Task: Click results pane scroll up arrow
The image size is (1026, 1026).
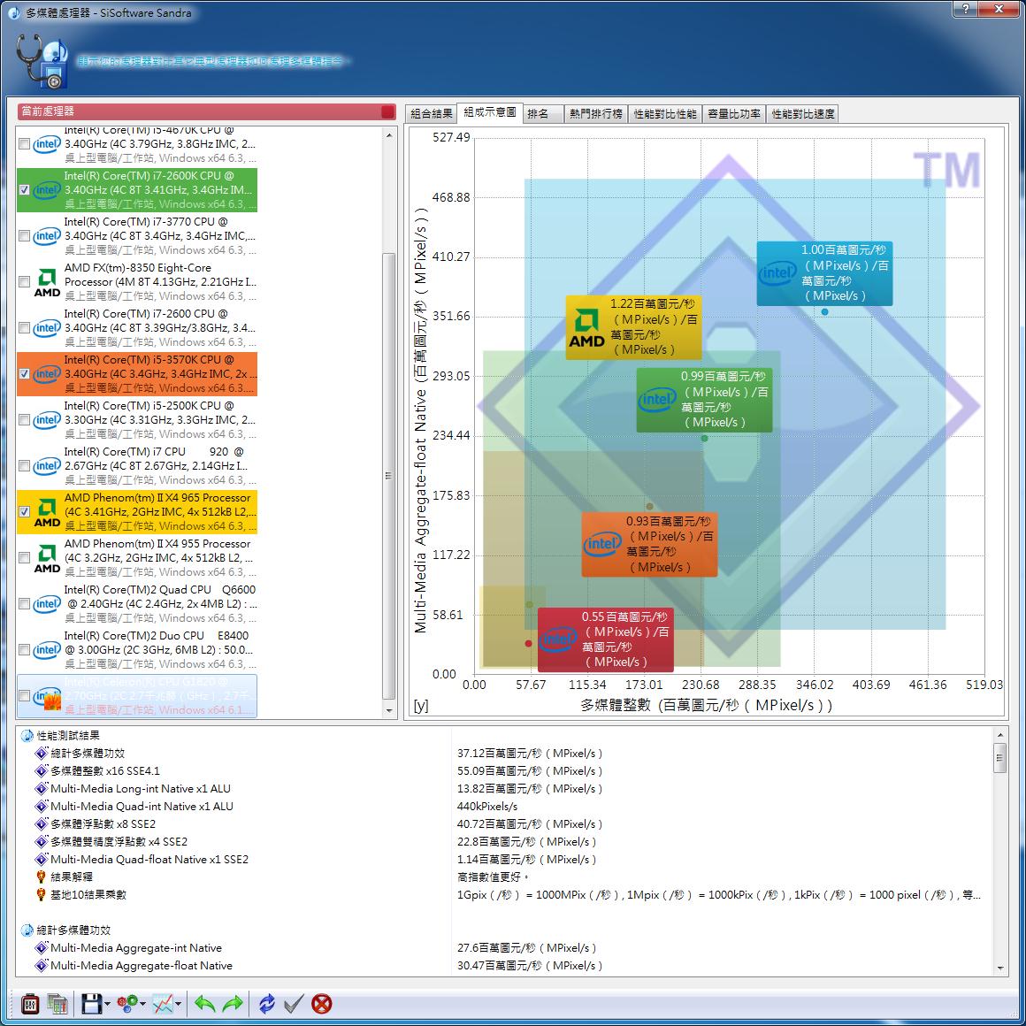Action: pyautogui.click(x=999, y=735)
